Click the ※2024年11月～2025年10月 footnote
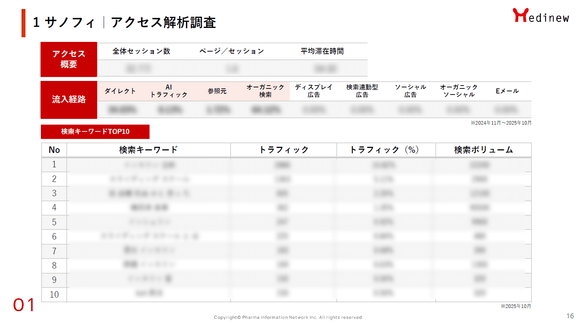 (x=501, y=122)
